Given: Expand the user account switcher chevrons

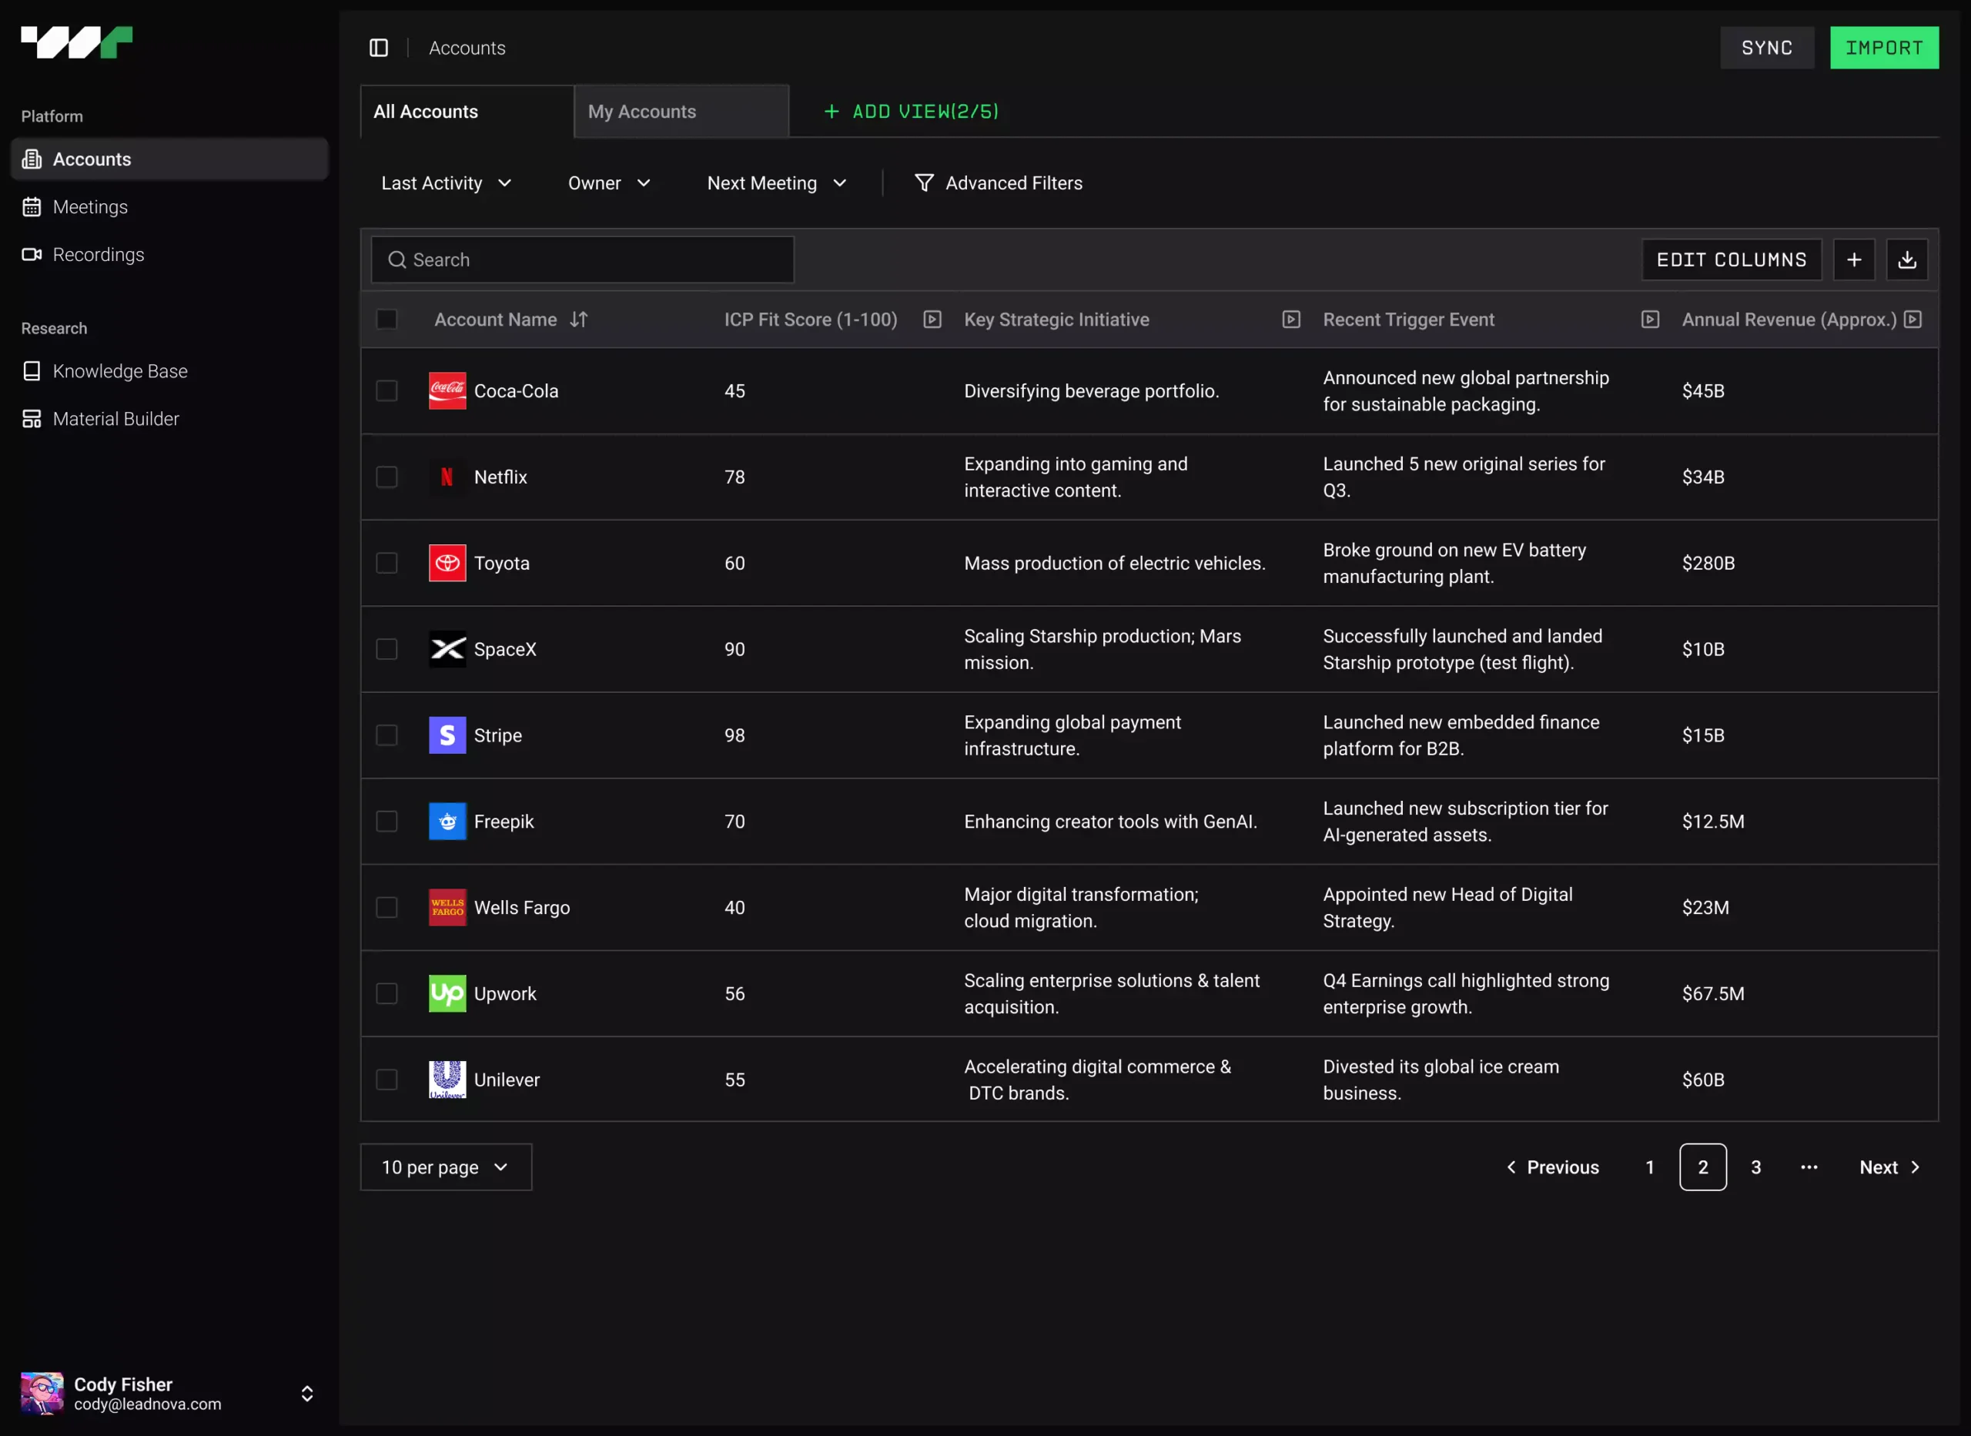Looking at the screenshot, I should (x=306, y=1394).
